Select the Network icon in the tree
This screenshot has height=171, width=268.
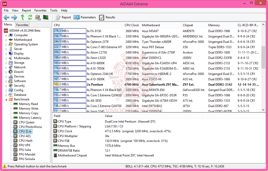tap(11, 67)
